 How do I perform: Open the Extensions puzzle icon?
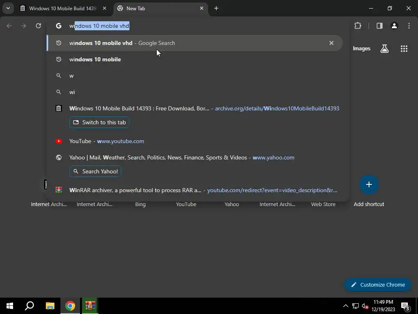358,26
